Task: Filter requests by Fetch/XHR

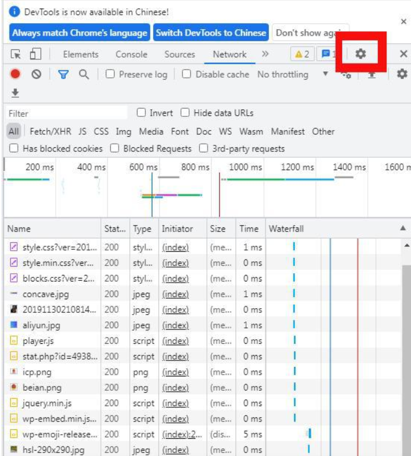Action: 50,131
